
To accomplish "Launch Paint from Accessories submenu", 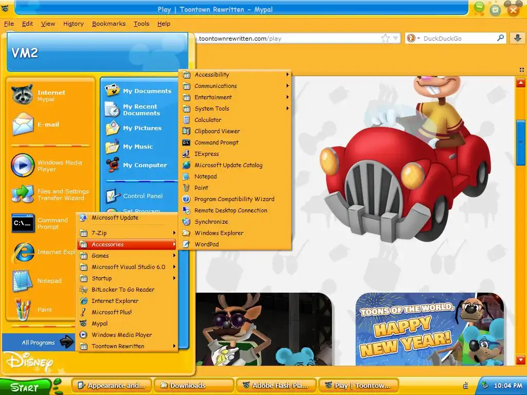I will tap(235, 188).
